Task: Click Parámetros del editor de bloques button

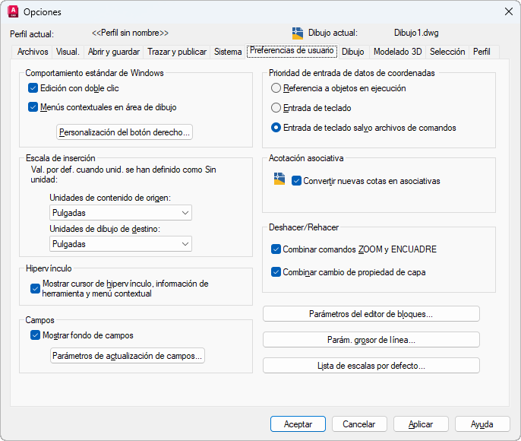Action: (371, 314)
